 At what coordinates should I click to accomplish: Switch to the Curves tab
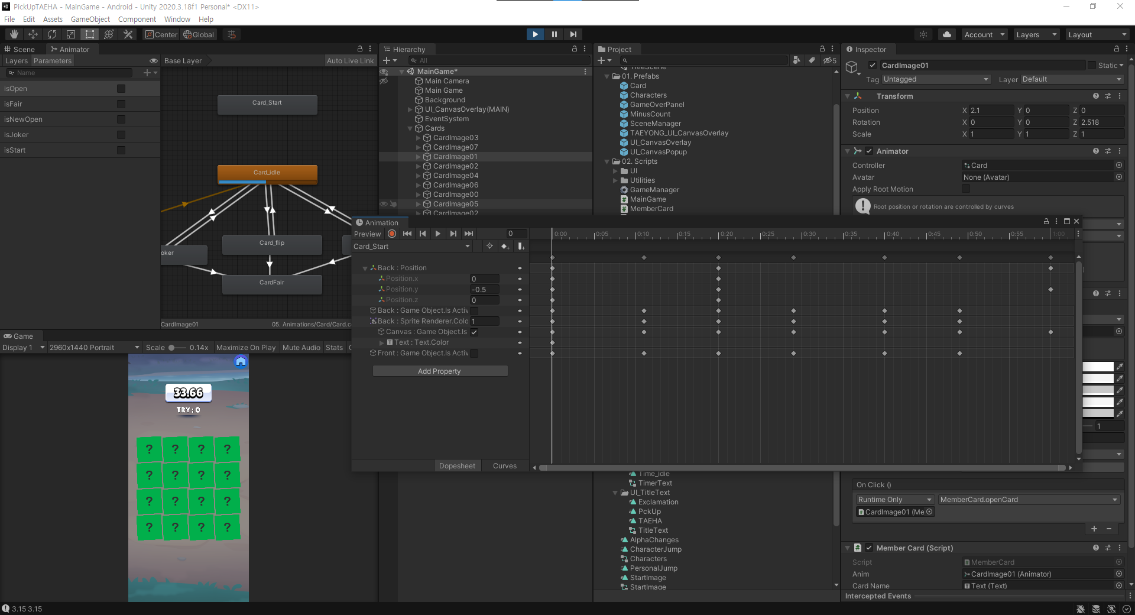504,466
